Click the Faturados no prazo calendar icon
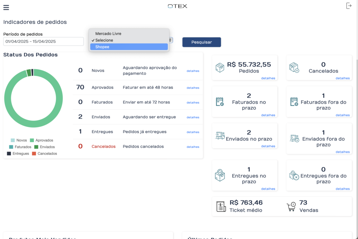The width and height of the screenshot is (358, 239). tap(220, 102)
